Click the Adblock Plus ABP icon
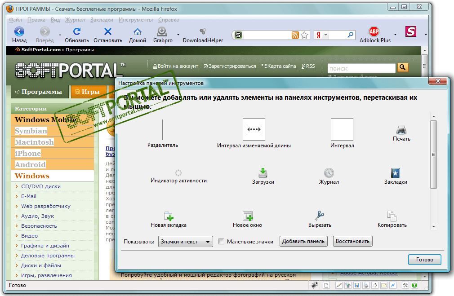The height and width of the screenshot is (296, 454). (374, 31)
